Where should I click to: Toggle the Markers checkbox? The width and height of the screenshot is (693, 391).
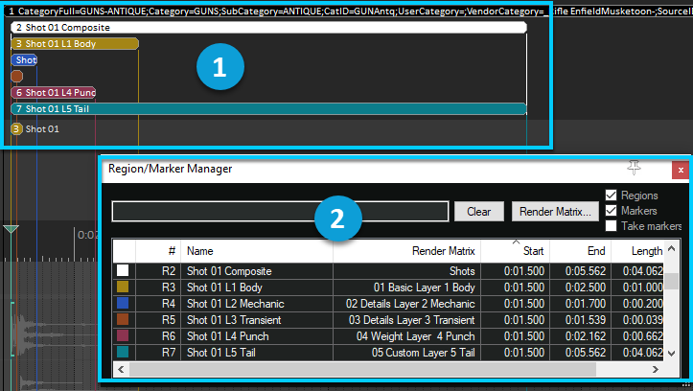612,211
